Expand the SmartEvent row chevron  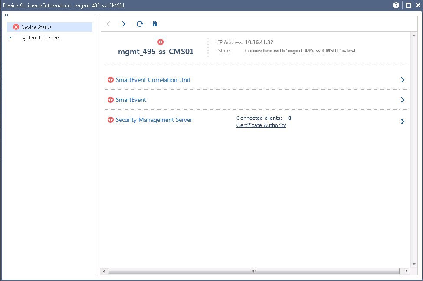click(x=403, y=100)
